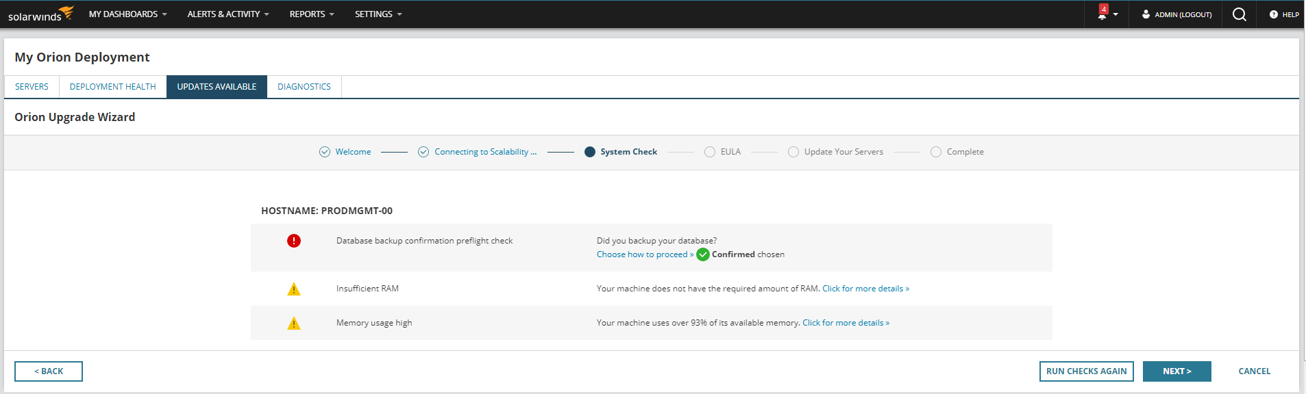Screen dimensions: 1306x394
Task: Click the Update Your Servers step circle
Action: click(793, 152)
